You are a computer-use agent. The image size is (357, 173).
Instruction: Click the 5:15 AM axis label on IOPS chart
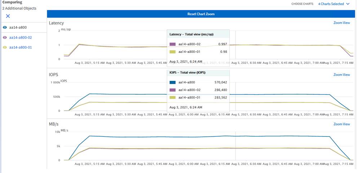[90, 115]
